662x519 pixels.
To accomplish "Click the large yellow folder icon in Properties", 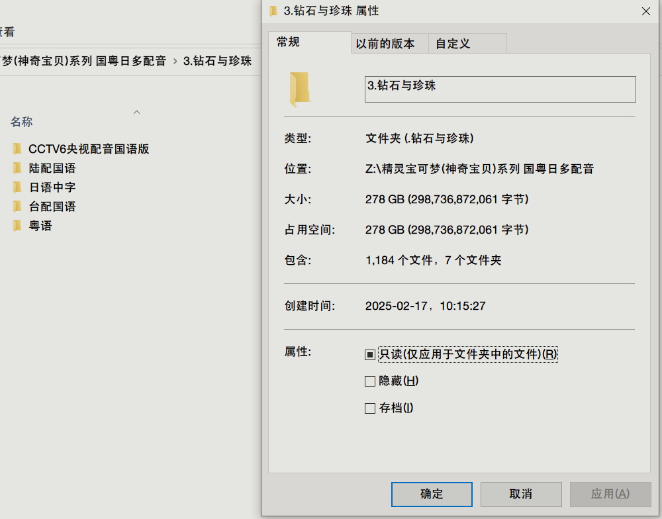I will point(299,88).
